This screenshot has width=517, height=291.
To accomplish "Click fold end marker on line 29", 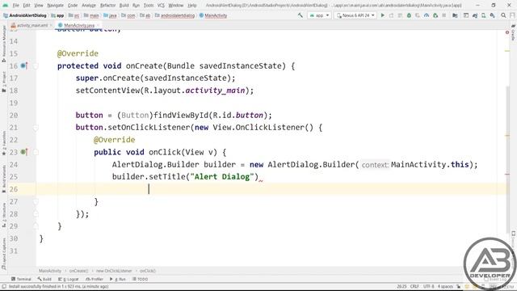I will [x=36, y=226].
